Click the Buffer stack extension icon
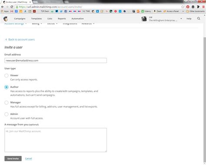 pyautogui.click(x=193, y=7)
